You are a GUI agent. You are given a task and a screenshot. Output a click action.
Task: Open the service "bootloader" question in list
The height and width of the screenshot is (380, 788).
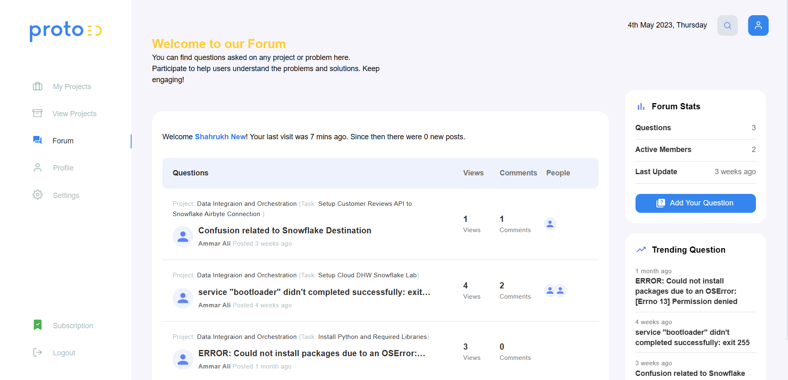coord(314,292)
